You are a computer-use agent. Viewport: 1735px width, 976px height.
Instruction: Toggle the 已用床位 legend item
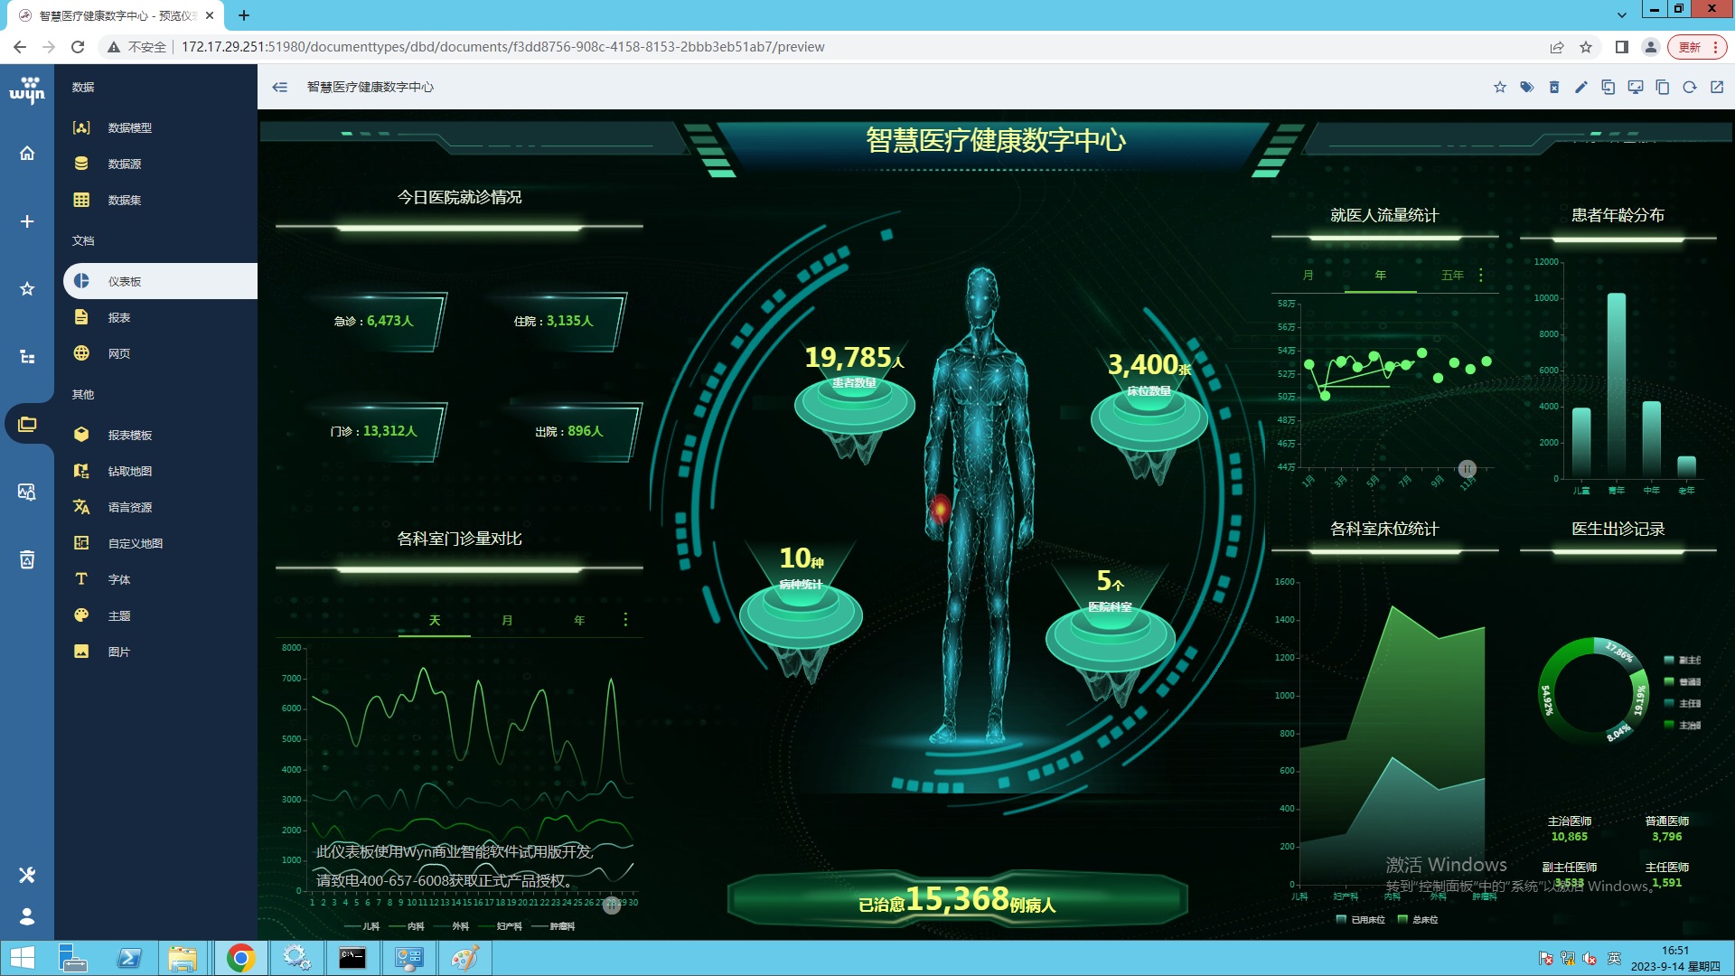click(1361, 919)
